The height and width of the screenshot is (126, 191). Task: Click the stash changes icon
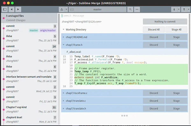62,9
